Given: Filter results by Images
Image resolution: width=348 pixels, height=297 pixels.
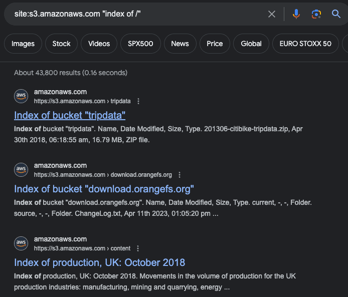Looking at the screenshot, I should pos(23,44).
